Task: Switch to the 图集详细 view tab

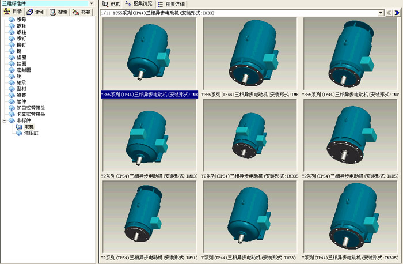Action: [172, 3]
